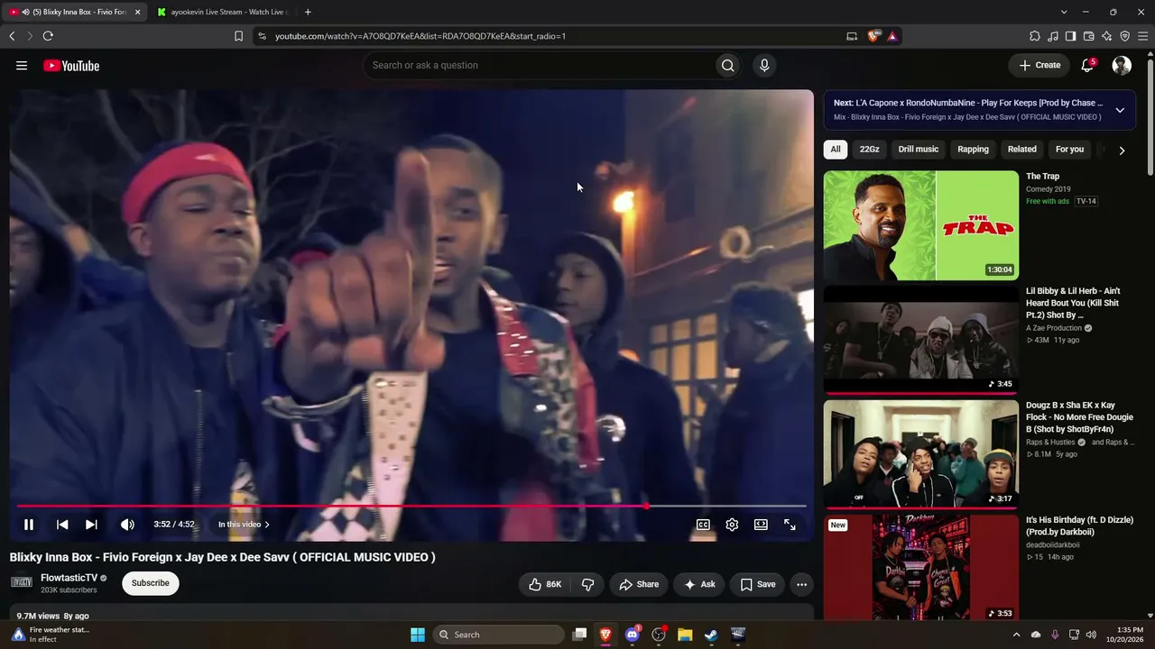
Task: Go back in browser history
Action: tap(12, 36)
